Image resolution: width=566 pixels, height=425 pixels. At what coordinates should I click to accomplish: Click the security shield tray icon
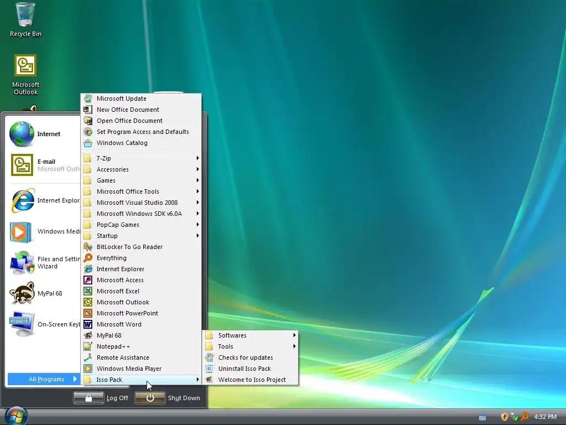504,417
